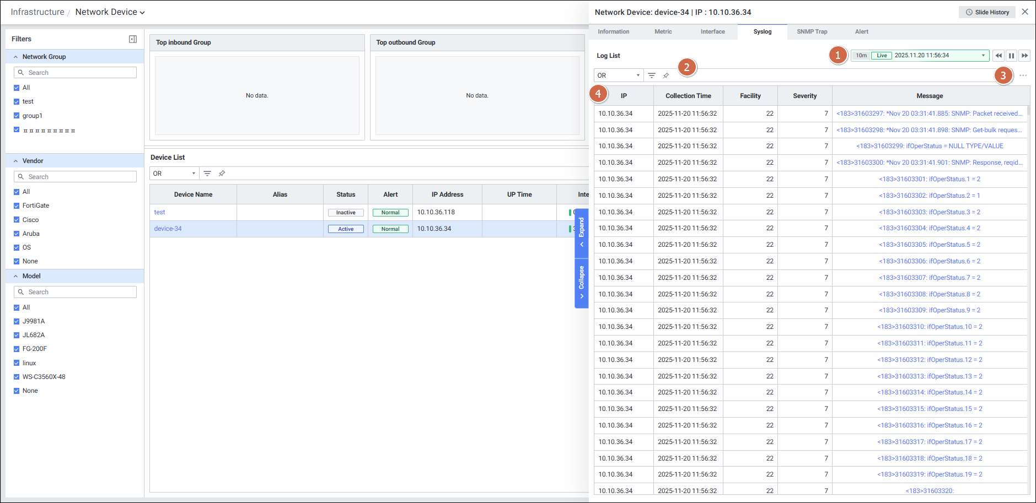Click the Slide History button
The height and width of the screenshot is (503, 1036).
pos(987,12)
